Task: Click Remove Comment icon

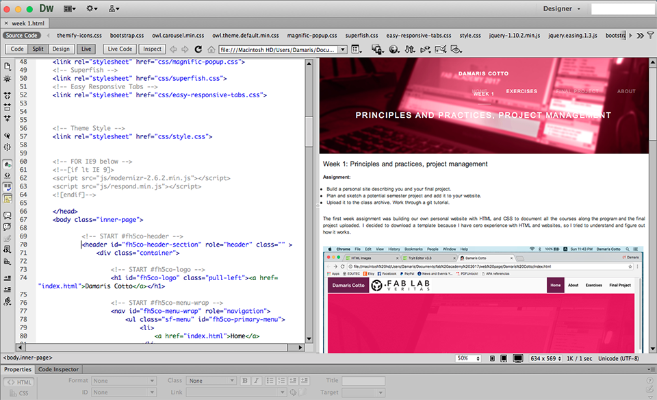Action: click(x=8, y=227)
